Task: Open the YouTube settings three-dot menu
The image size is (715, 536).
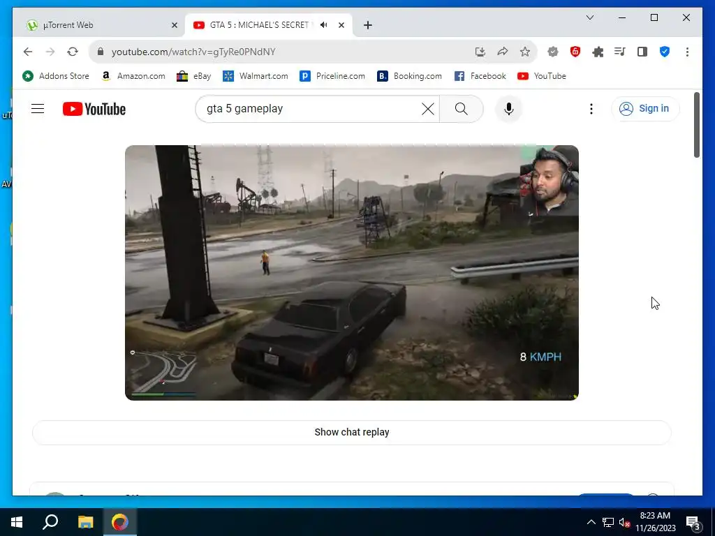Action: click(591, 109)
